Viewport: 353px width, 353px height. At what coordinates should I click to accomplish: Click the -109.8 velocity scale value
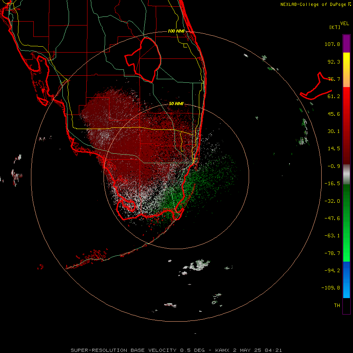point(331,288)
